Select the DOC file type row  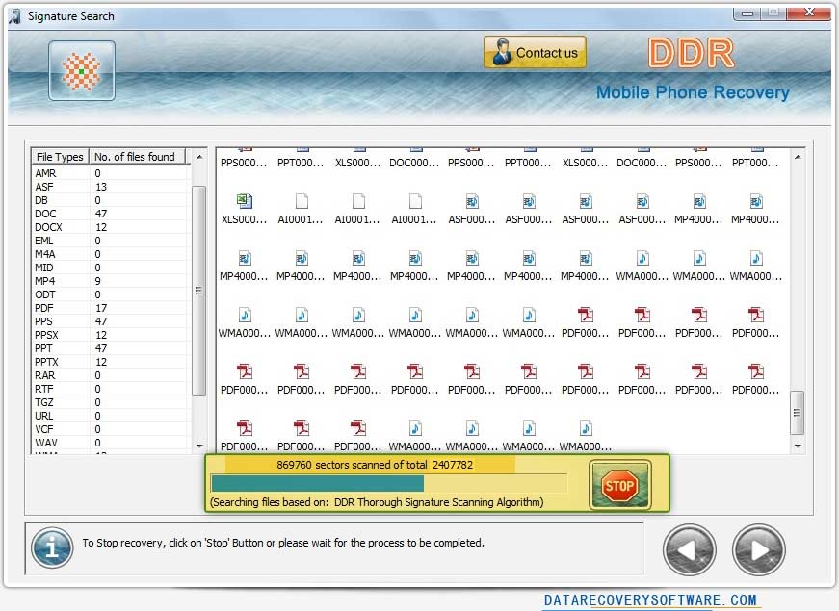(111, 214)
